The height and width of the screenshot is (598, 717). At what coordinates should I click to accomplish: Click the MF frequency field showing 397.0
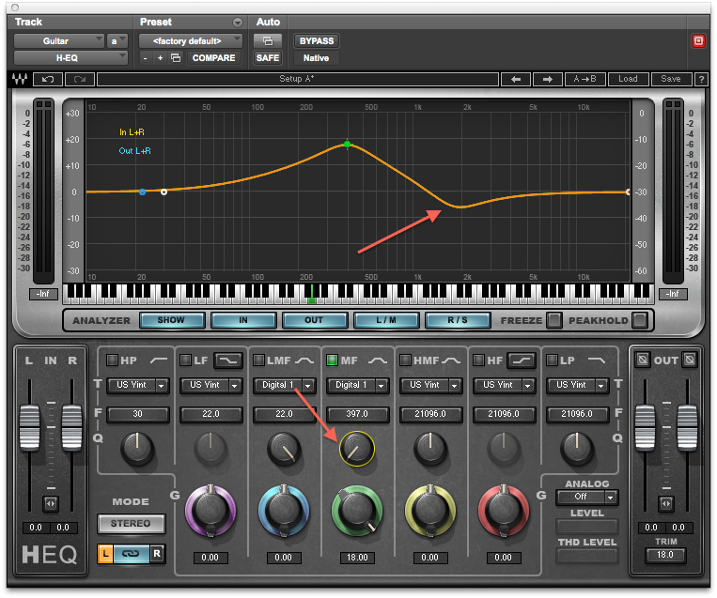tap(358, 414)
